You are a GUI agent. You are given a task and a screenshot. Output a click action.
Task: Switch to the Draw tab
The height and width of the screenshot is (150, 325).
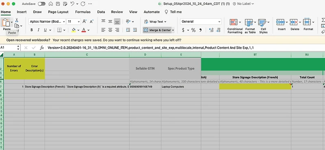37,12
